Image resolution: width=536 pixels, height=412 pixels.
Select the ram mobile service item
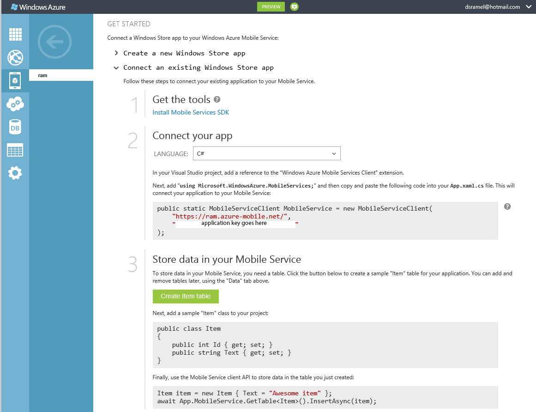click(61, 75)
